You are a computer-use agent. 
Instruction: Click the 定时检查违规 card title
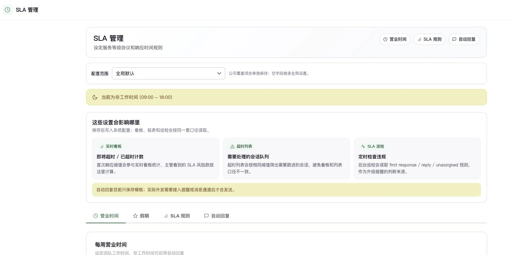[x=372, y=157]
